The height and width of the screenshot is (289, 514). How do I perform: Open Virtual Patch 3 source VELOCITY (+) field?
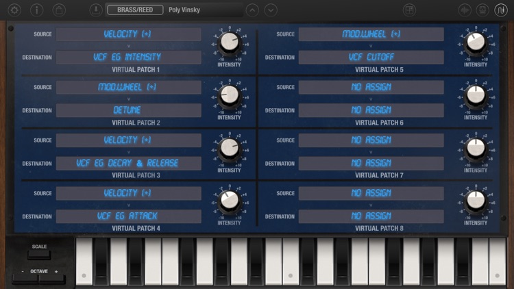tap(129, 140)
